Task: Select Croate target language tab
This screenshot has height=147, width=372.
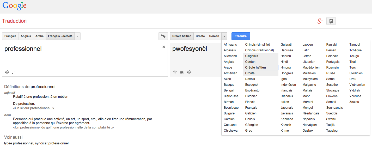Action: [x=200, y=36]
